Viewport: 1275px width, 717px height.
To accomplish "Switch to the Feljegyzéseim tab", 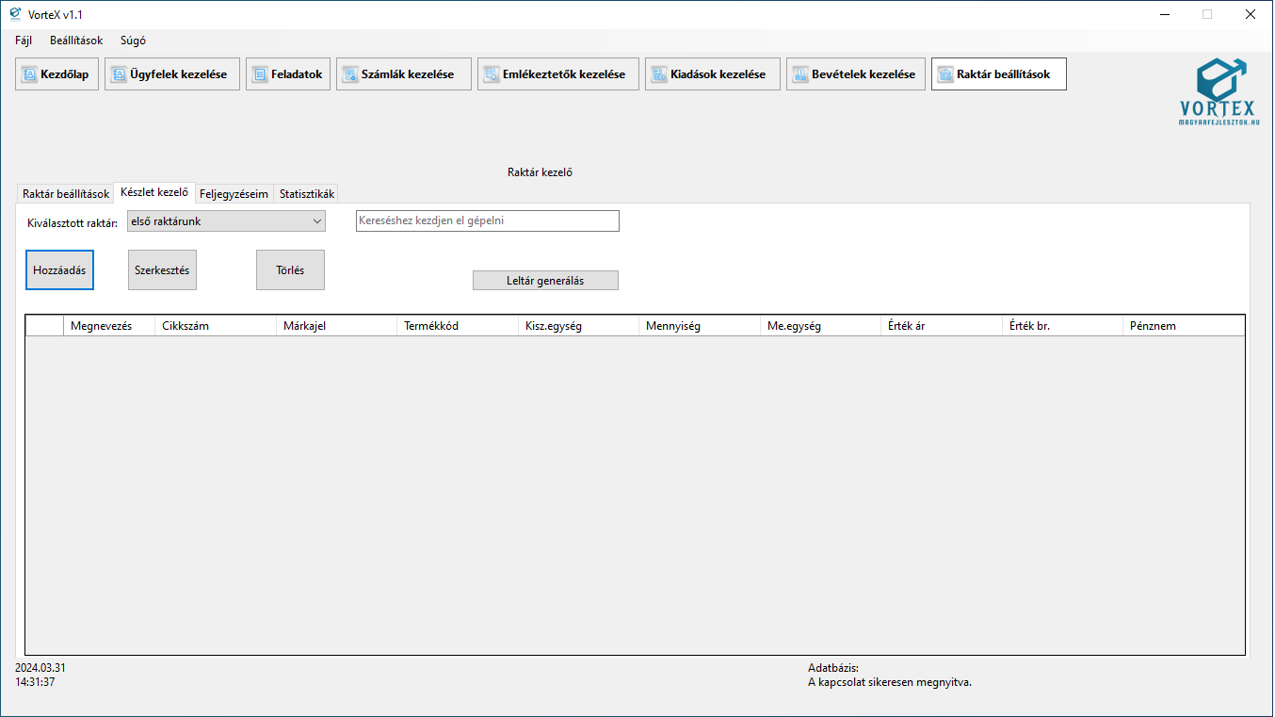I will [234, 194].
